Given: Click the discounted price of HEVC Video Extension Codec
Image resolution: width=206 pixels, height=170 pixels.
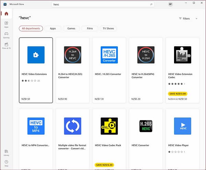Looking at the screenshot, I should click(x=183, y=99).
